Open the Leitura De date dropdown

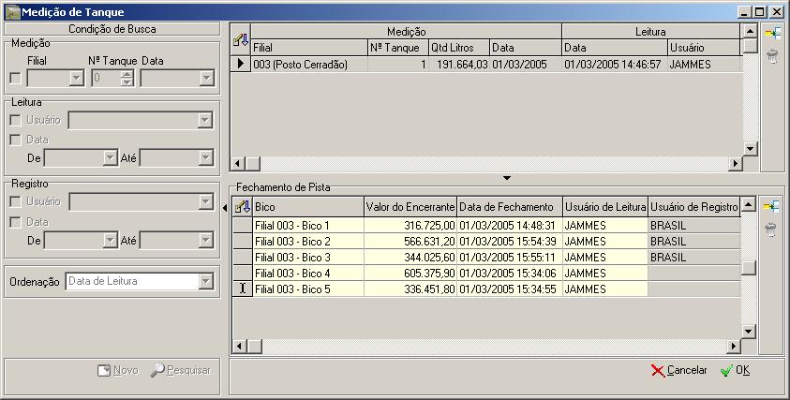tap(110, 158)
